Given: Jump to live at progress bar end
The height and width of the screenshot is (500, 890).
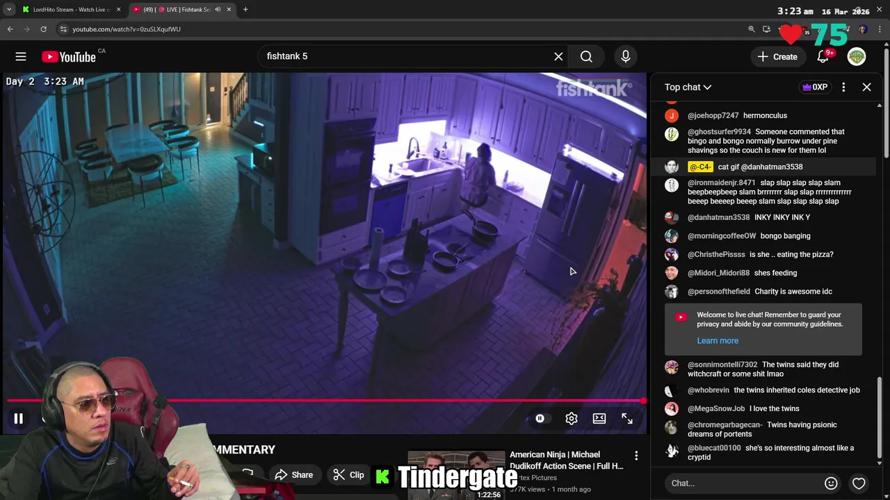Looking at the screenshot, I should pos(643,401).
